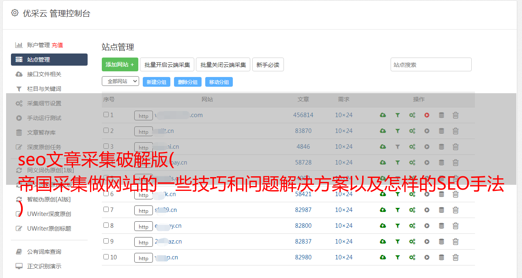522x278 pixels.
Task: Tick checkbox for site row 7
Action: (106, 210)
